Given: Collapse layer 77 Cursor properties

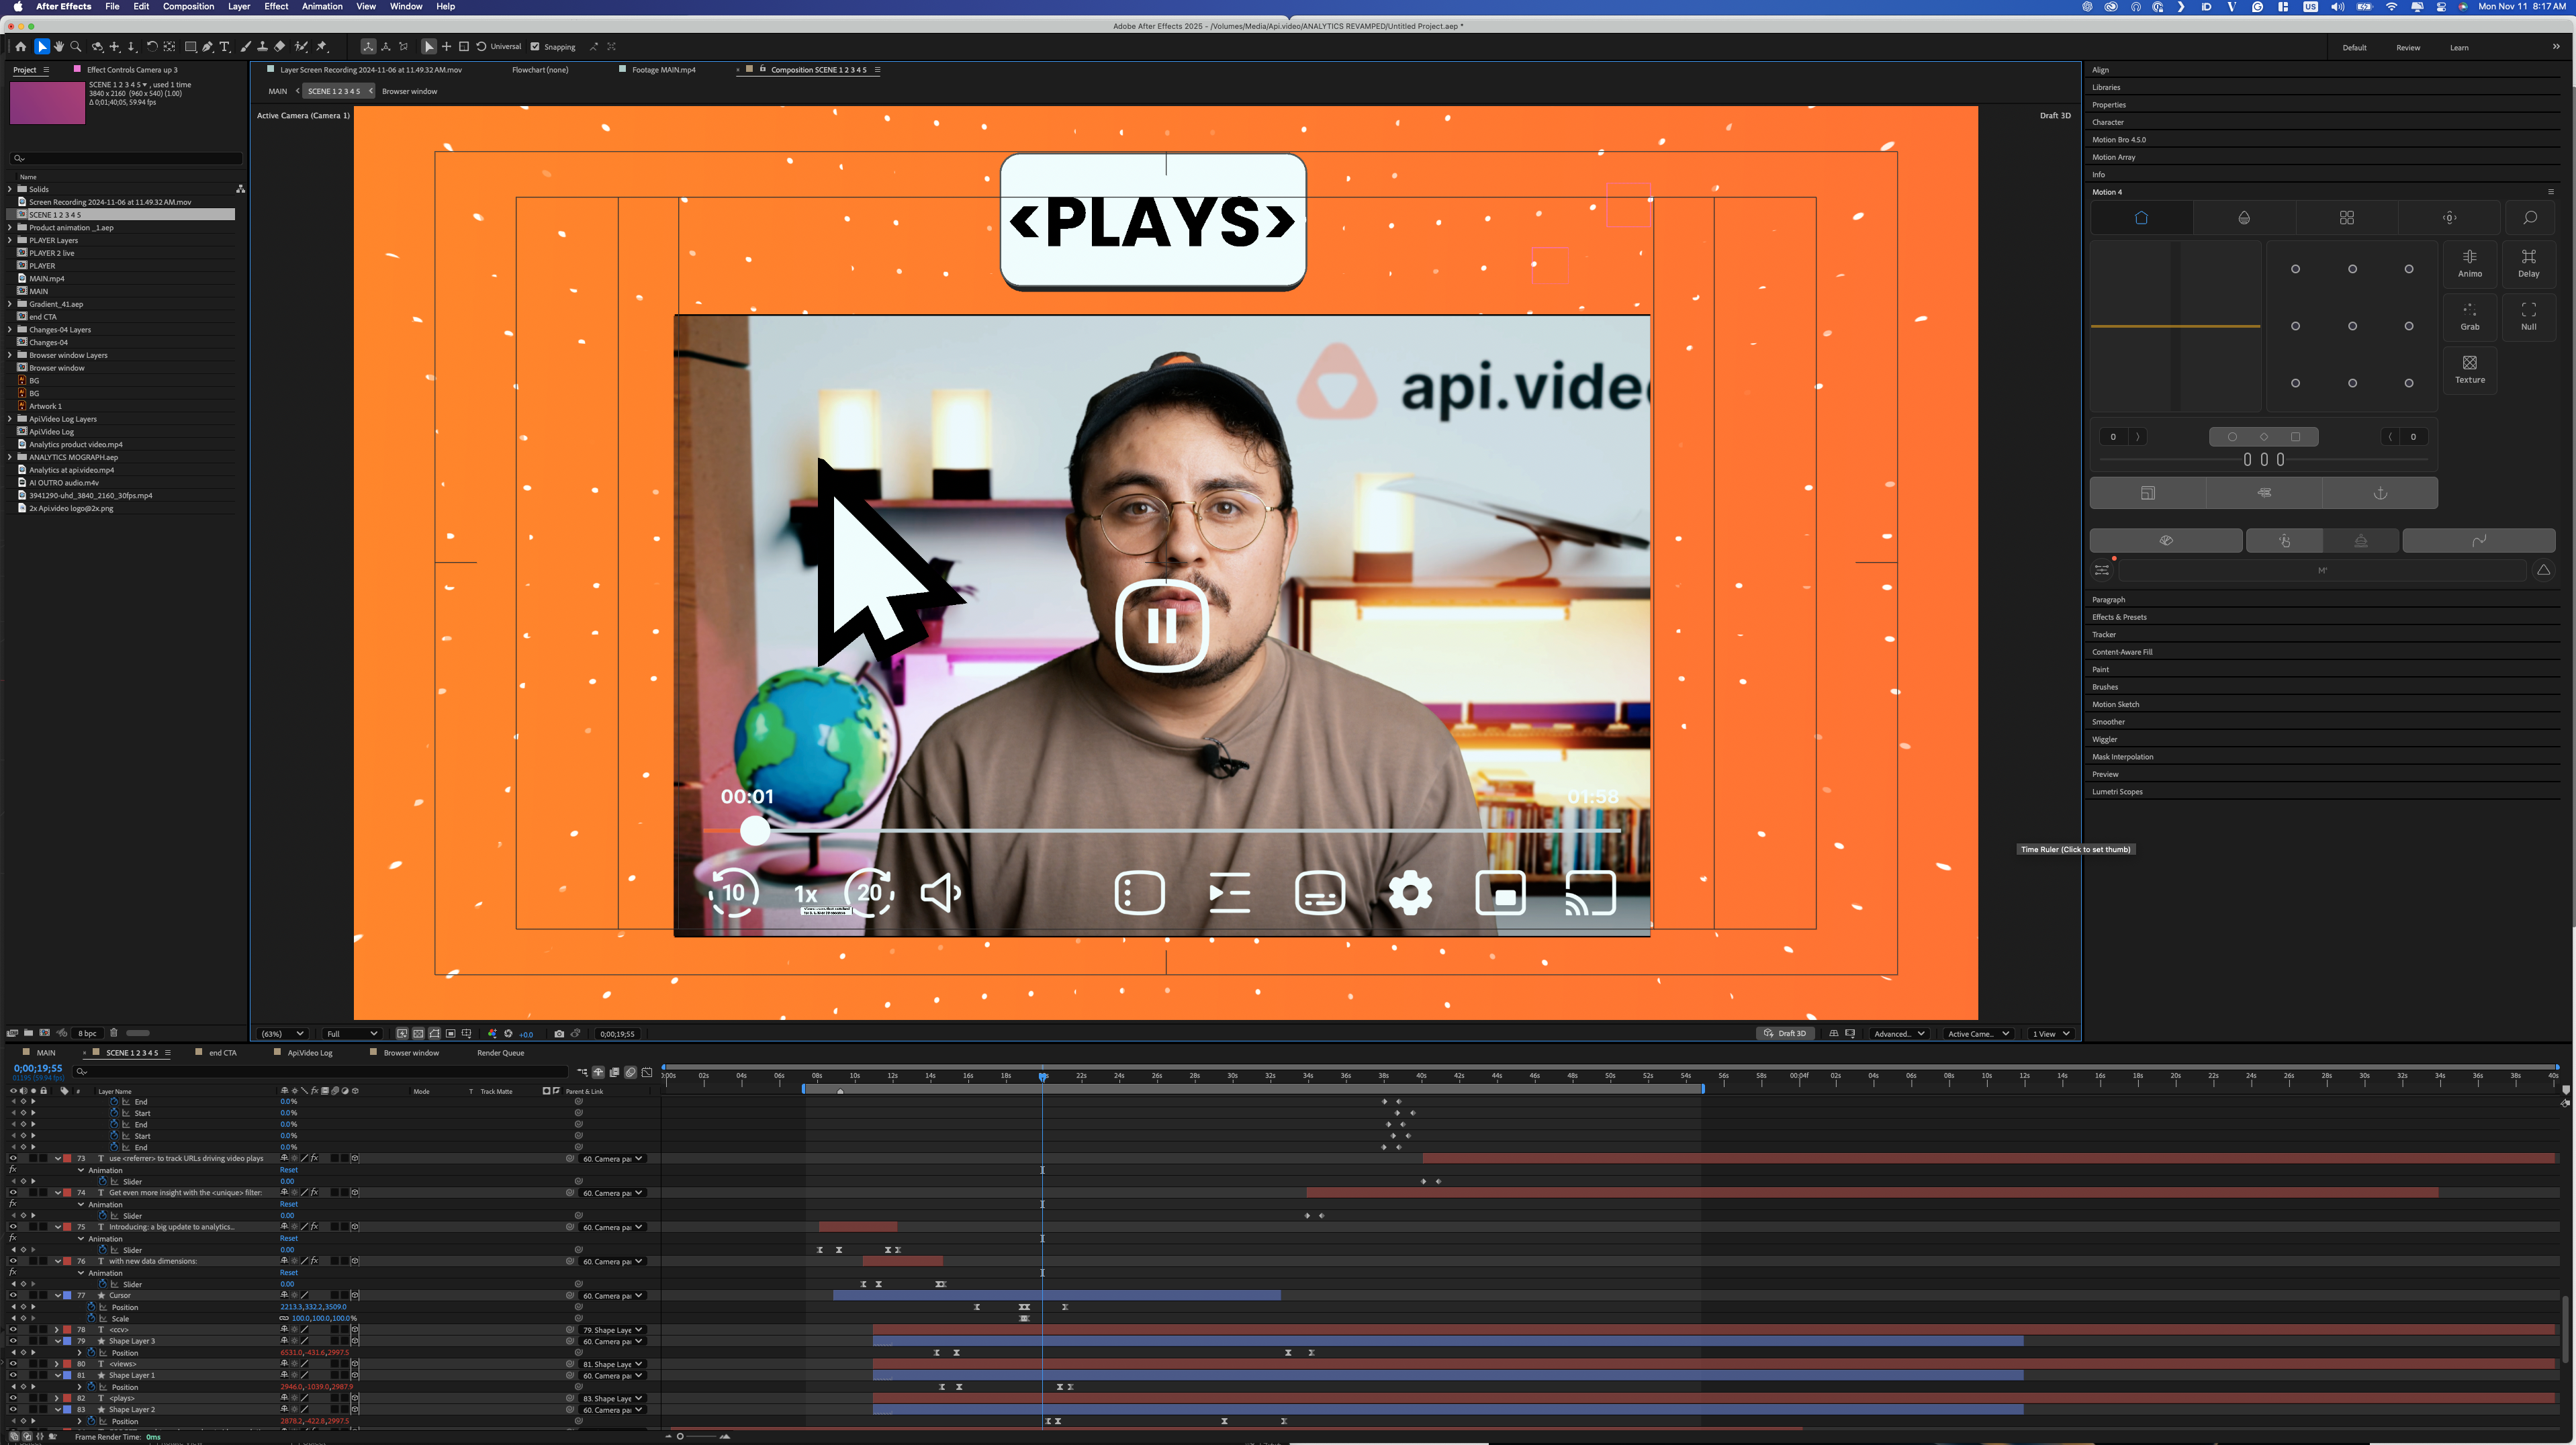Looking at the screenshot, I should pyautogui.click(x=57, y=1295).
